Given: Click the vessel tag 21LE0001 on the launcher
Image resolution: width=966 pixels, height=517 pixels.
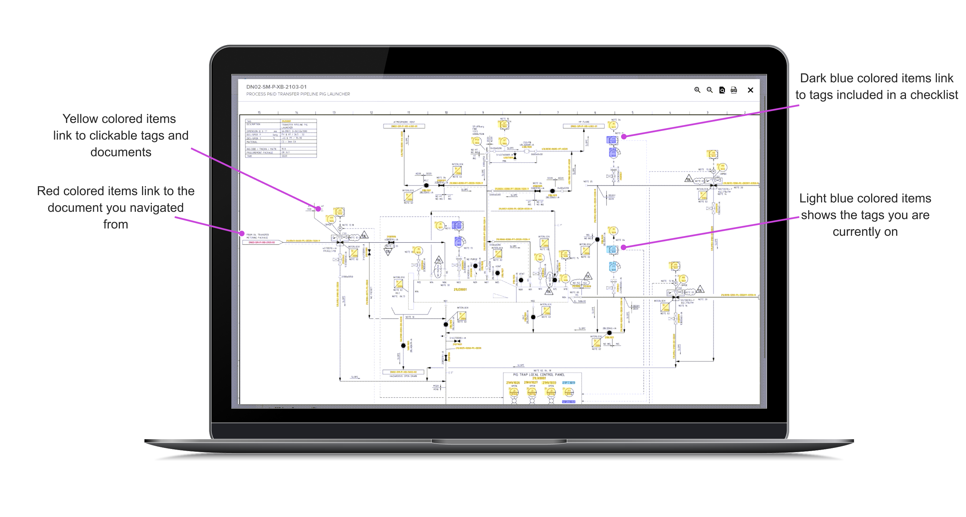Looking at the screenshot, I should [x=460, y=290].
